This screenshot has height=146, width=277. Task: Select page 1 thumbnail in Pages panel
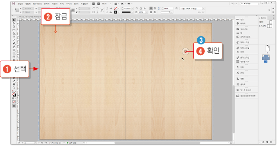point(268,48)
